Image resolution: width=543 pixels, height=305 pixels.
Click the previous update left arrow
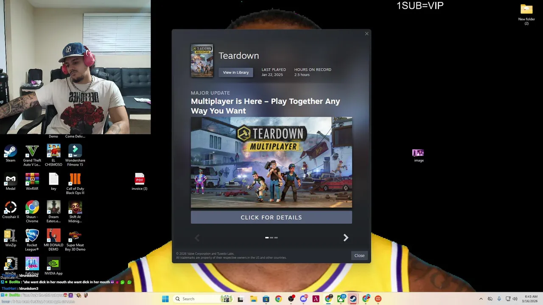[x=197, y=238]
